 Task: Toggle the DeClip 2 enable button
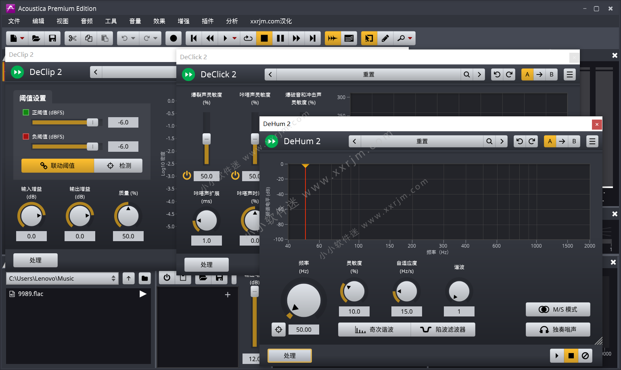[x=17, y=72]
